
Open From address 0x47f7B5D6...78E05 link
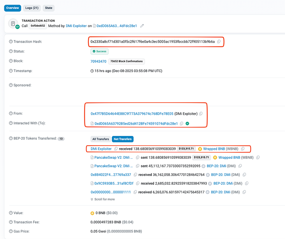click(132, 114)
